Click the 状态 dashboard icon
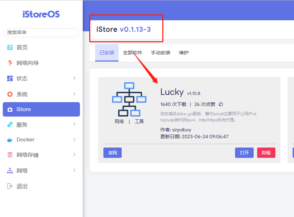The image size is (294, 217). (10, 78)
